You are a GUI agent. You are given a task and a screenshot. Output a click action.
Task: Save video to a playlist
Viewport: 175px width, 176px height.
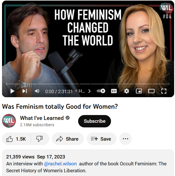pyautogui.click(x=101, y=139)
